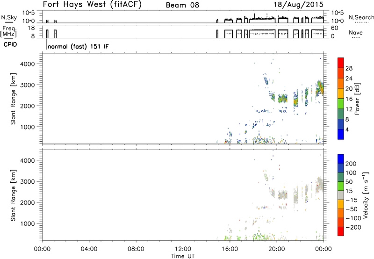374x259 pixels.
Task: Click velocity colorbar value '-15'
Action: tap(352, 200)
